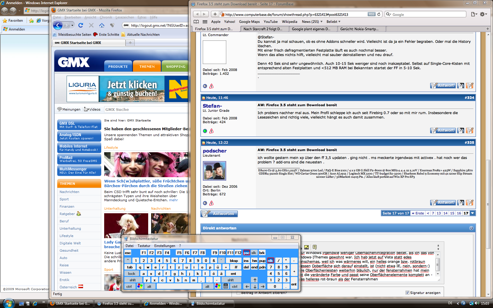493x308 pixels.
Task: Open the Safari gear settings dropdown
Action: tap(484, 14)
